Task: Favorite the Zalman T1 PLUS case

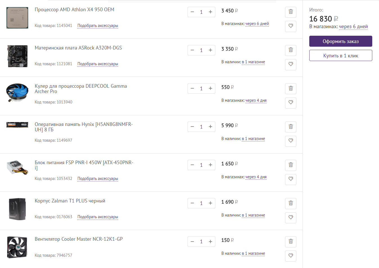Action: 291,217
